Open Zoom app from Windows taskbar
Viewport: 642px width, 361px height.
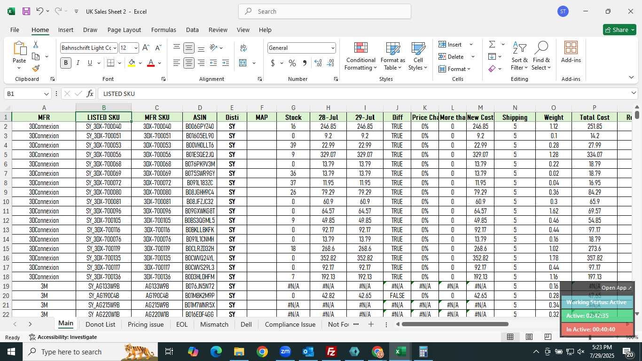[x=285, y=352]
